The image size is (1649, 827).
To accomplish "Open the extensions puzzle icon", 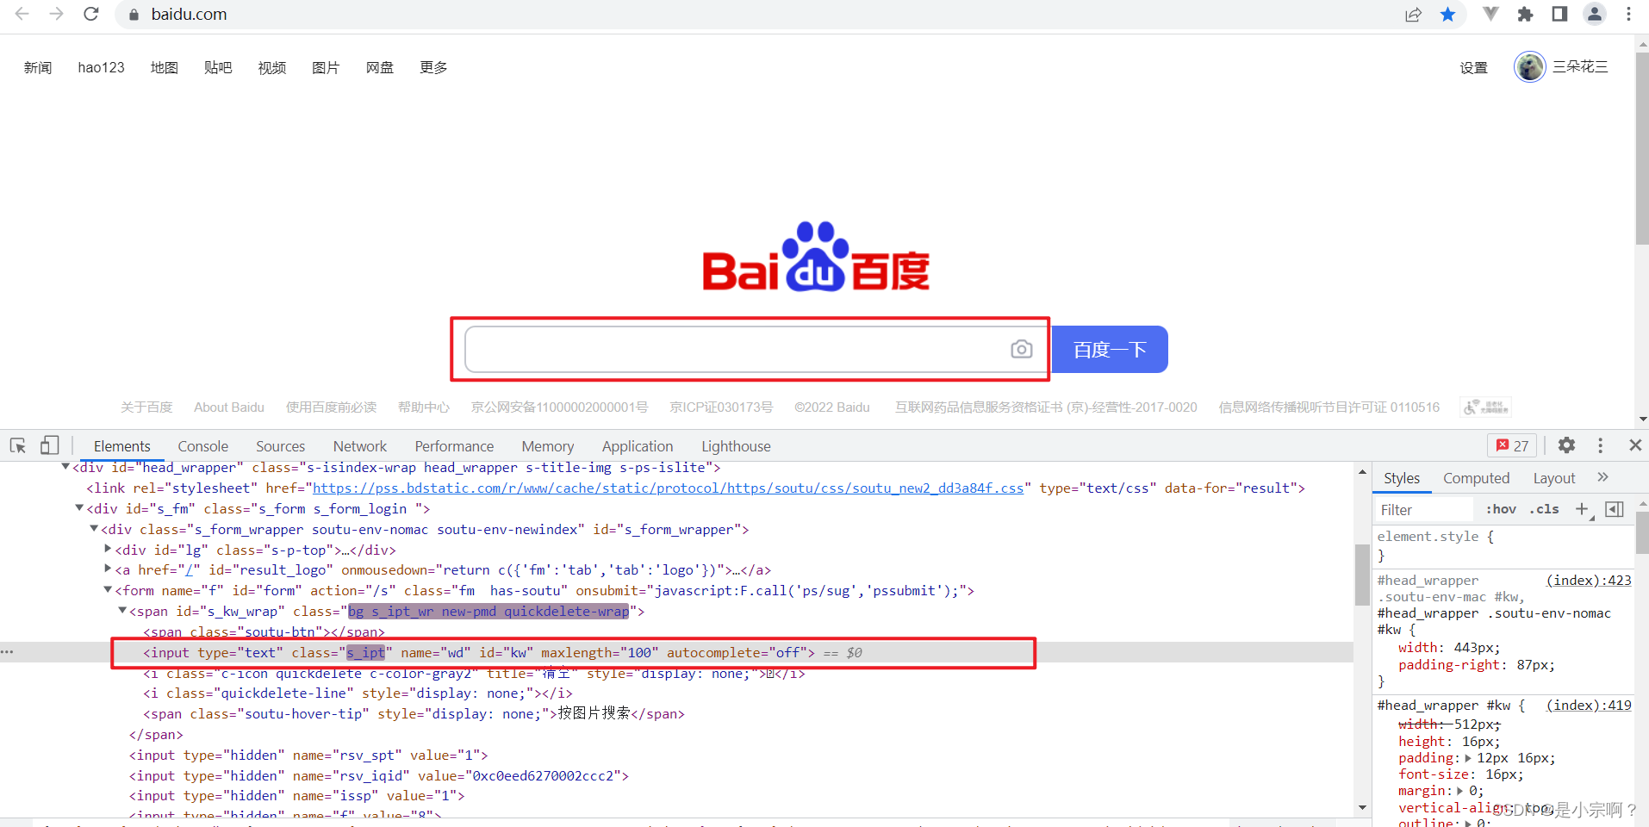I will (1525, 14).
